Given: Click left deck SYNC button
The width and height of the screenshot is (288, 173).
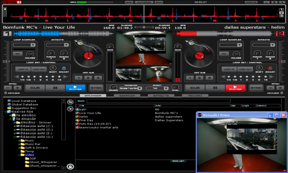Looking at the screenshot, I should pos(96,88).
